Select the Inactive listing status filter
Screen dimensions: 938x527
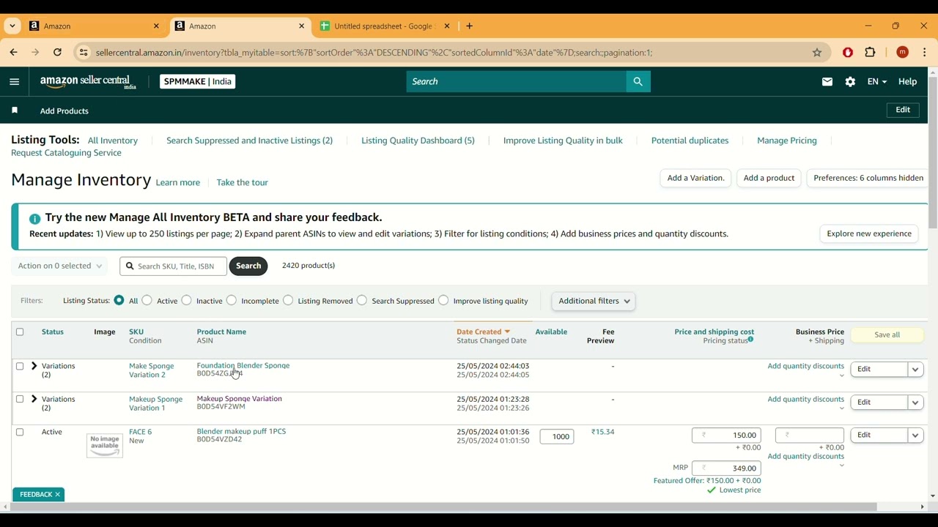coord(187,300)
